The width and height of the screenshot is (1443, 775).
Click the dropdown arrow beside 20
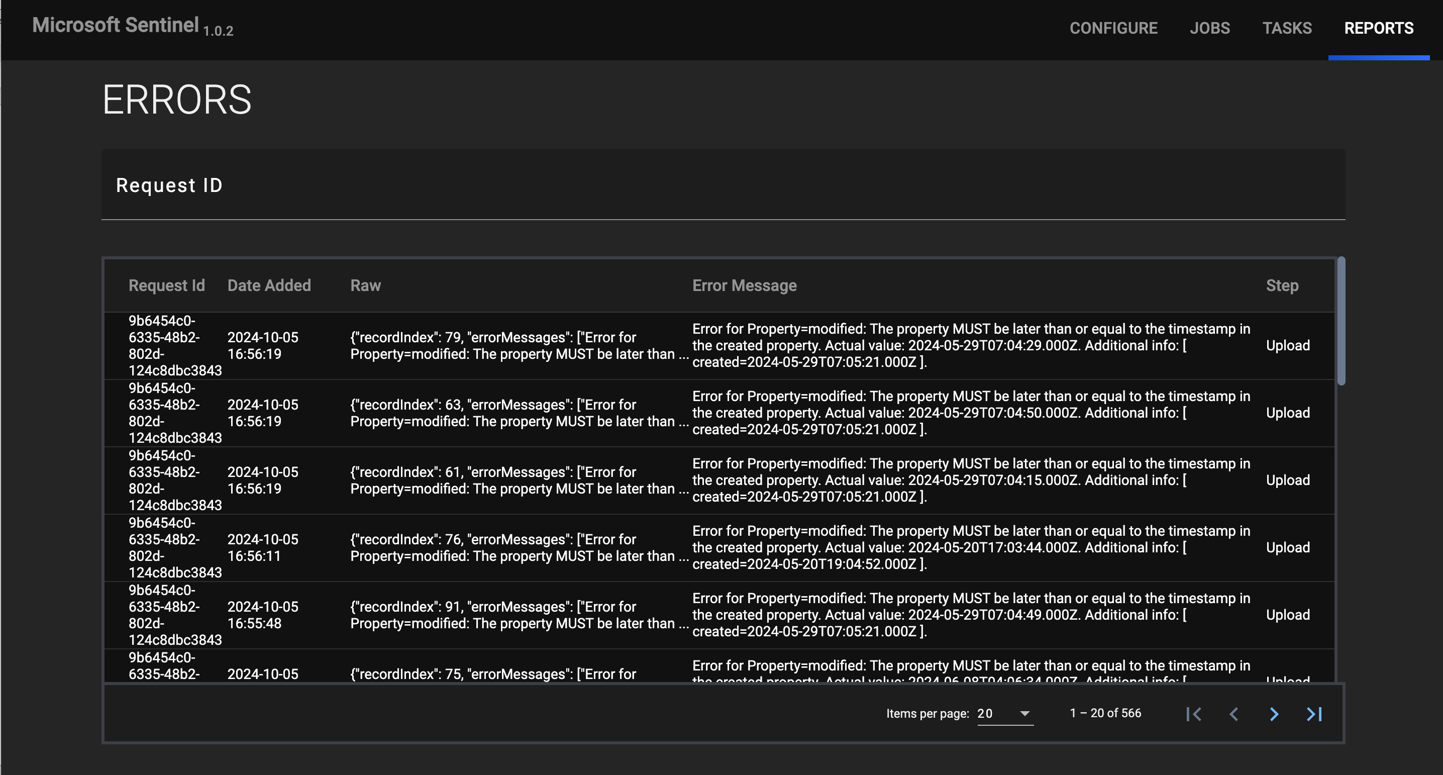point(1024,714)
